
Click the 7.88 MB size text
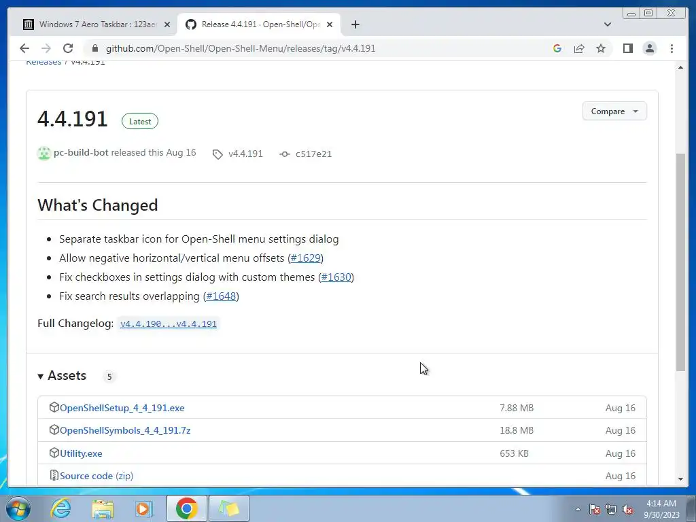point(517,408)
